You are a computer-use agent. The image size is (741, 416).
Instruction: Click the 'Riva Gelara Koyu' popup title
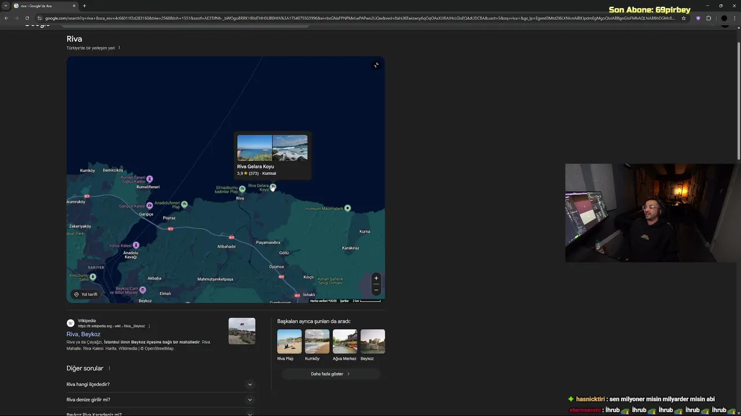[x=255, y=166]
